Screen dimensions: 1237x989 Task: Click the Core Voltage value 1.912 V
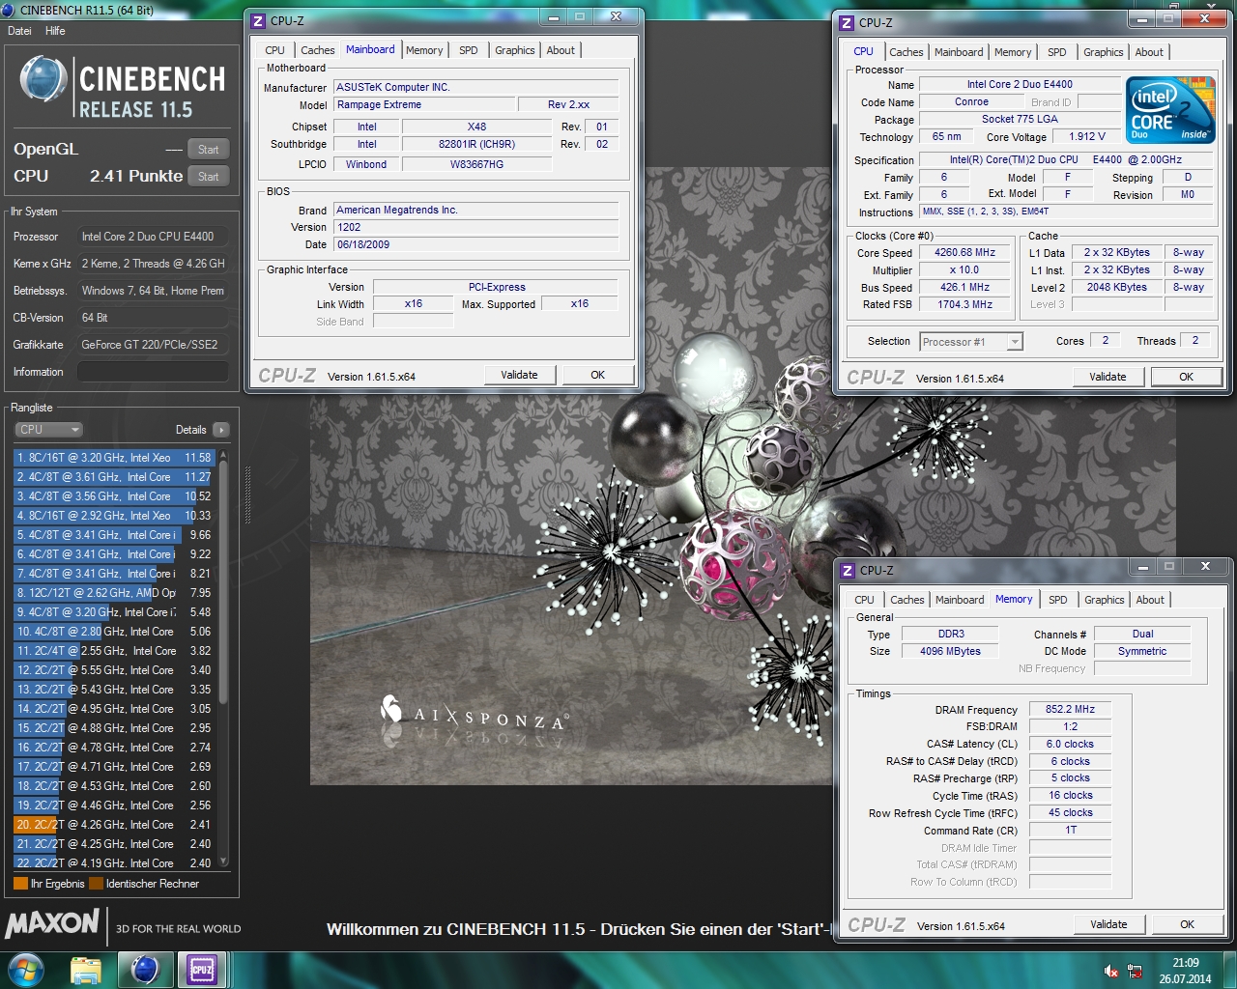point(1087,136)
